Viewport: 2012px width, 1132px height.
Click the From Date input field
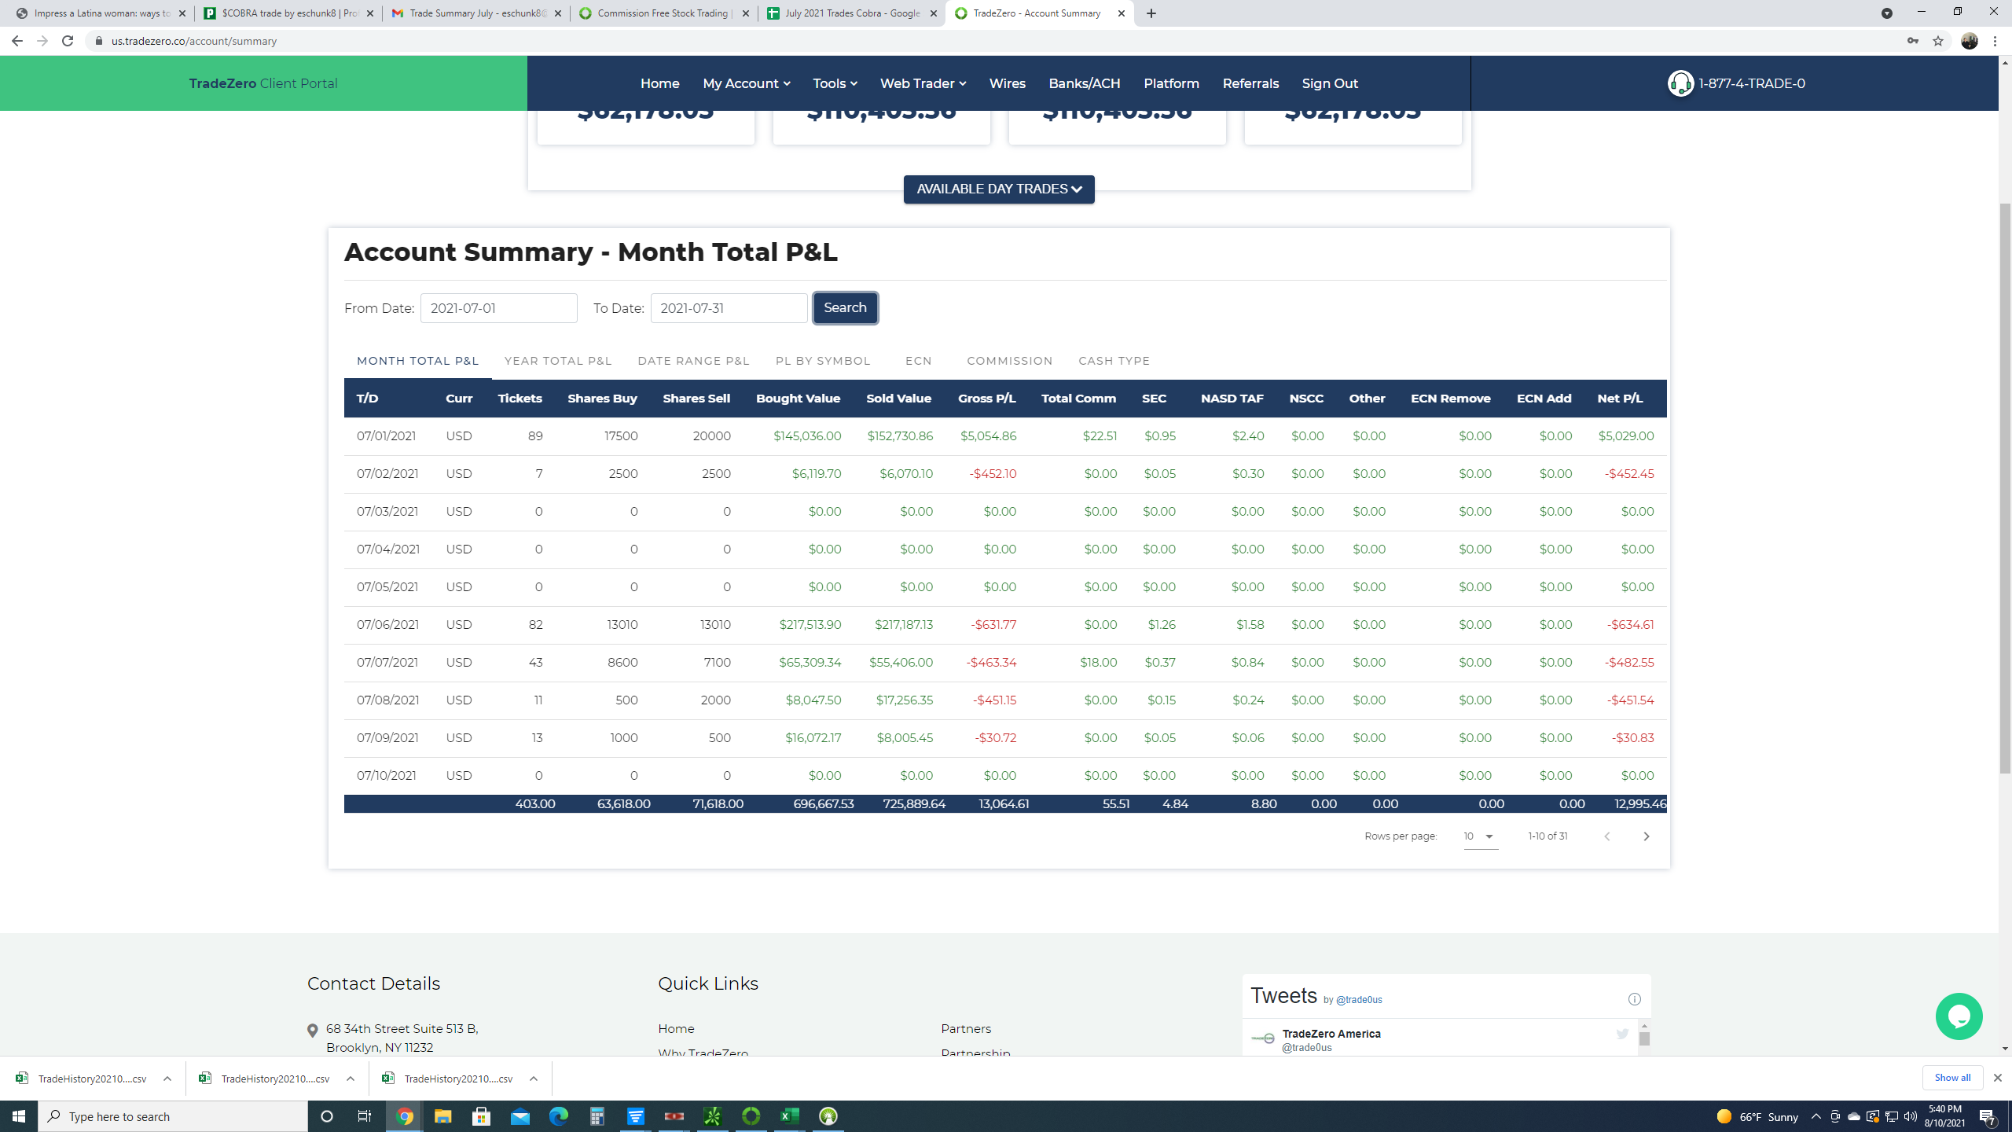(498, 308)
